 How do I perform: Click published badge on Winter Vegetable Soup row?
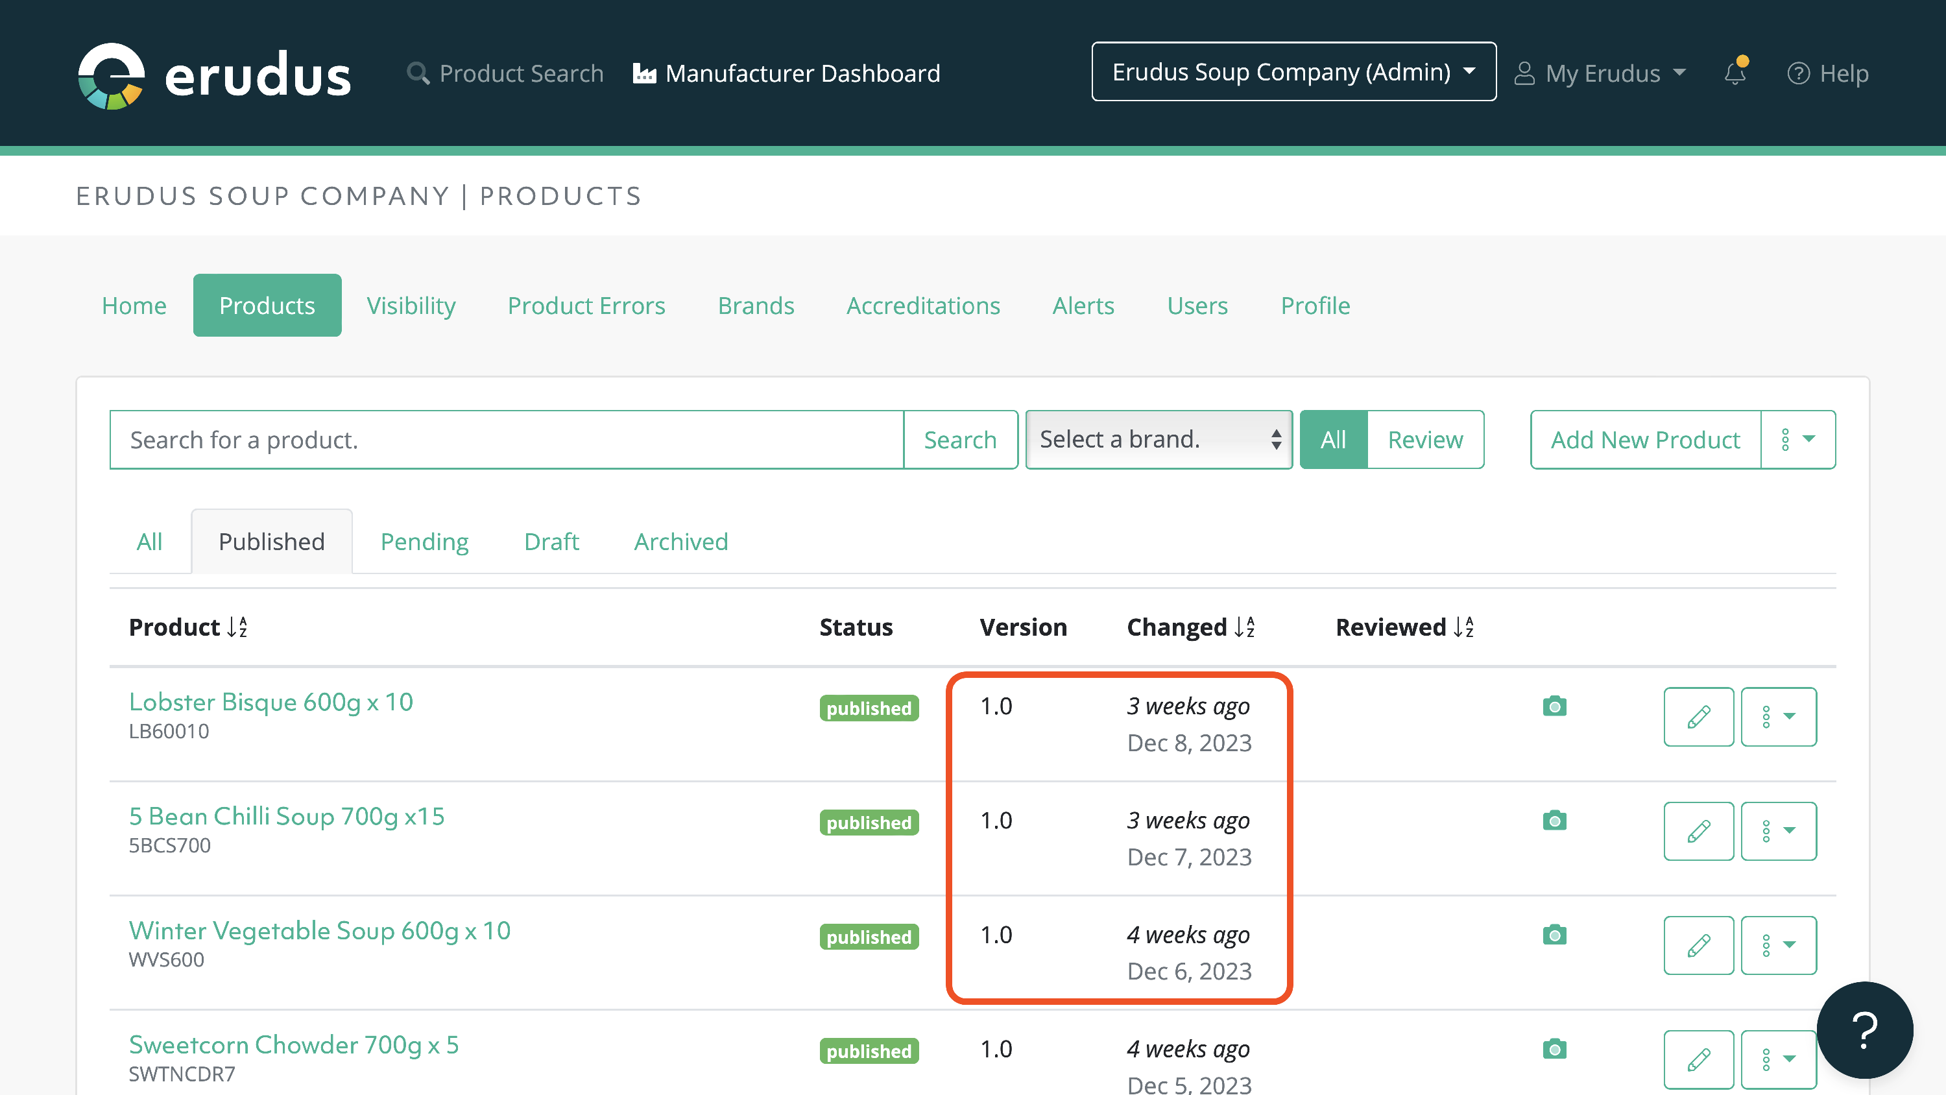[869, 936]
